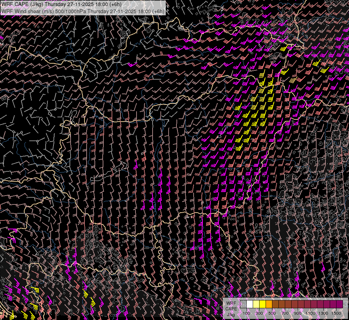Screen dimensions: 349x320
Task: Click the 500 legend scale label
Action: 272,313
